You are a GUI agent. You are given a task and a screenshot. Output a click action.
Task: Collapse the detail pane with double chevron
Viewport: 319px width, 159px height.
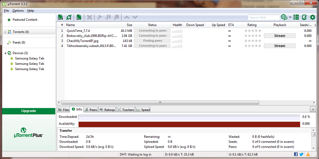tap(313, 109)
